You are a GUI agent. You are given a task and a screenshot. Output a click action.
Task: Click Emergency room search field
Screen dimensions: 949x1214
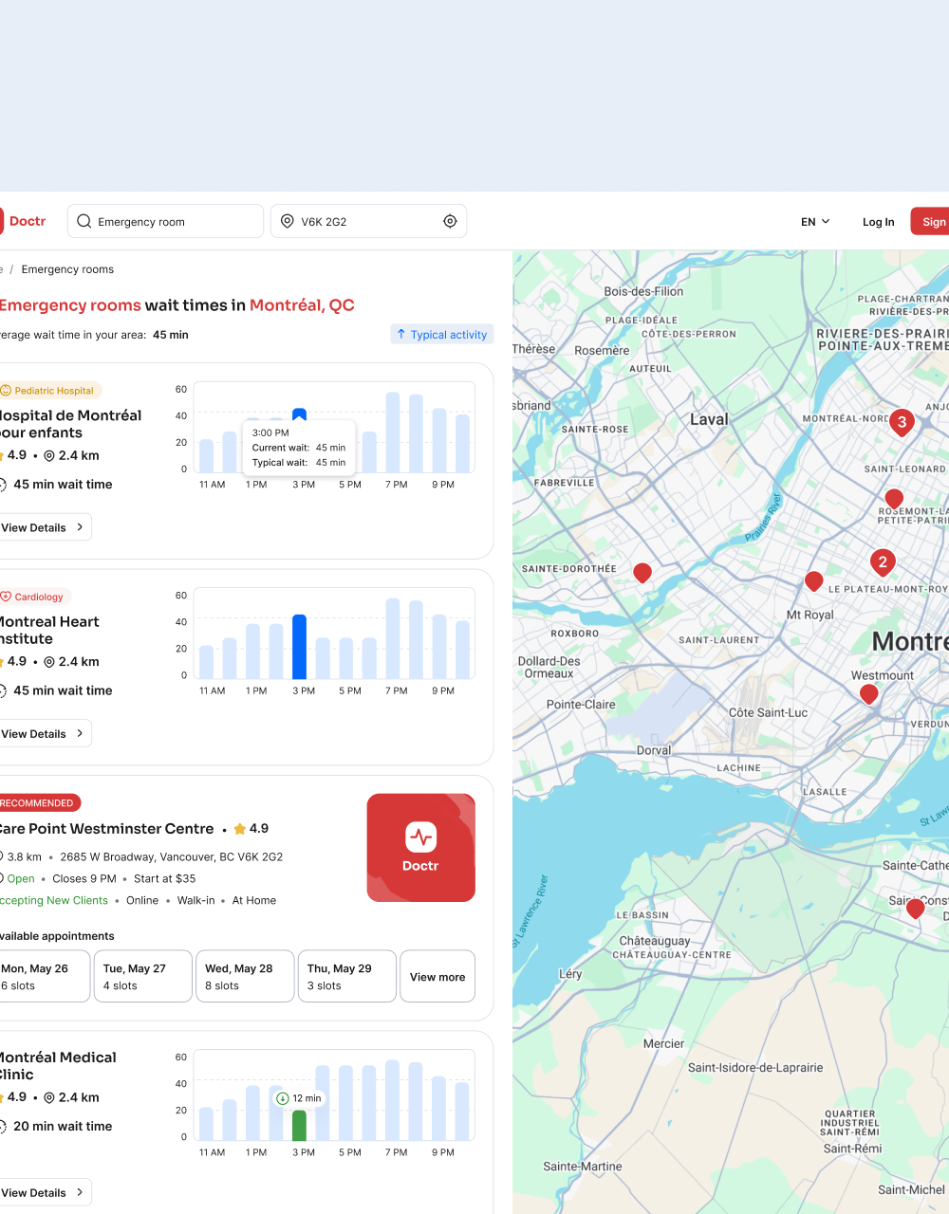165,221
